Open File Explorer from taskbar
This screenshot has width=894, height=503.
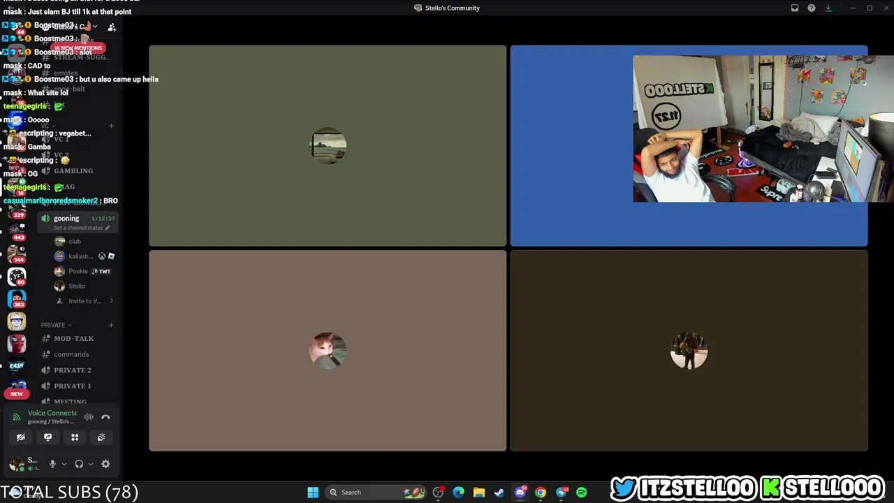click(x=478, y=493)
